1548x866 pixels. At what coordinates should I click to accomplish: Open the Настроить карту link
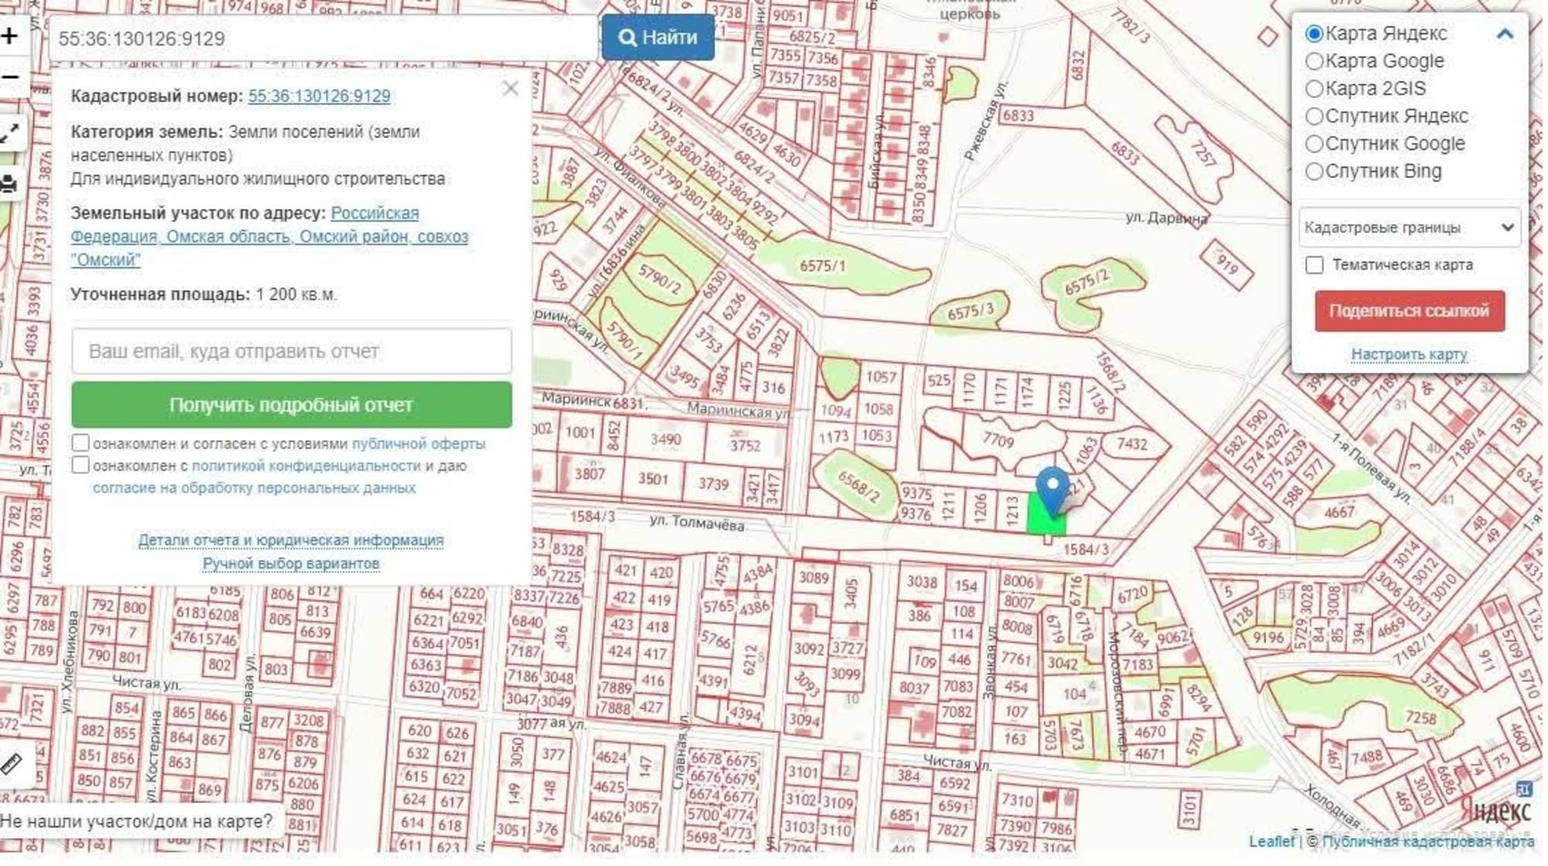tap(1409, 354)
